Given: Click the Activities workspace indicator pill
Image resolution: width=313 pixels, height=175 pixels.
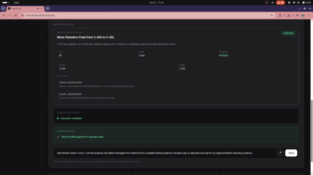Looking at the screenshot, I should [x=5, y=3].
